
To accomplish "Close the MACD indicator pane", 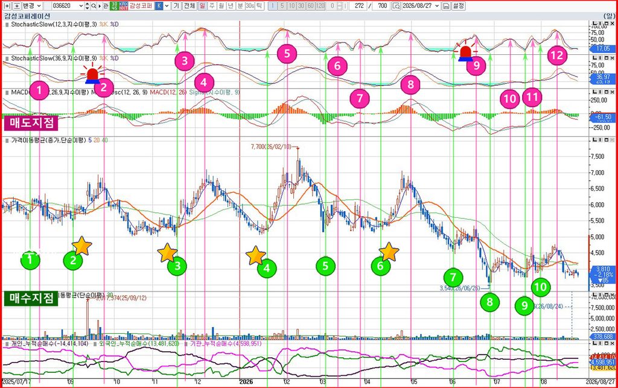I will point(611,92).
